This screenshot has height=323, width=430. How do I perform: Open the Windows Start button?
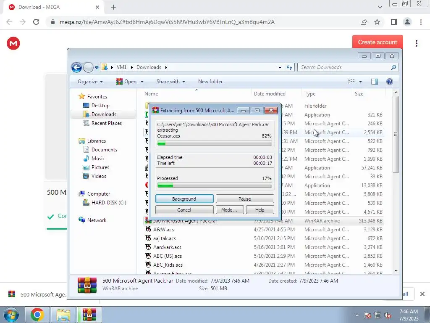coord(11,315)
